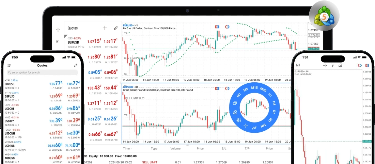Click the T/P column header in trade table
This screenshot has height=164, width=375.
click(247, 148)
